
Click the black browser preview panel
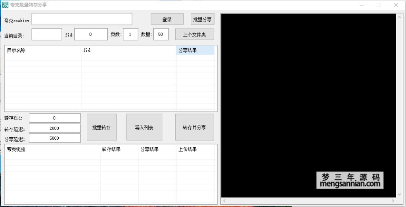(308, 106)
